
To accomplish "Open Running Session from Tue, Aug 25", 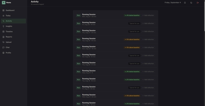I will (89, 39).
